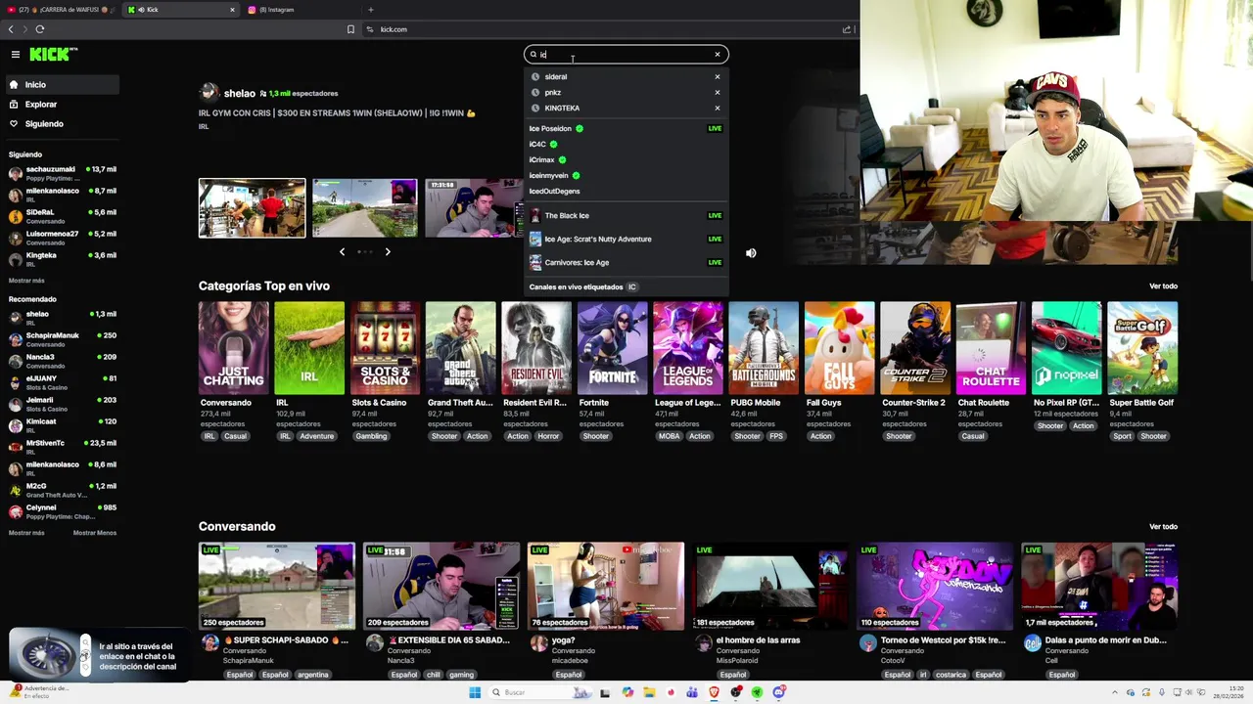Open MrStivenTc recommended channel

(x=62, y=447)
